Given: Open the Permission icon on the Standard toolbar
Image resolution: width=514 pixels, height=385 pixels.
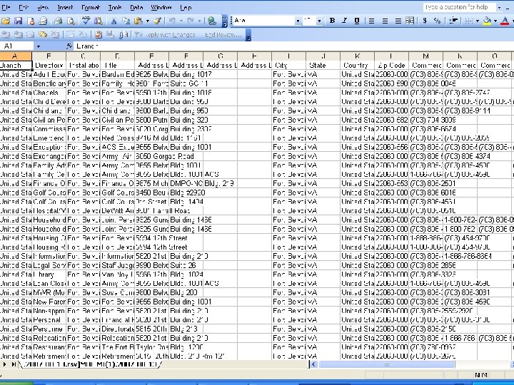Looking at the screenshot, I should 31,21.
